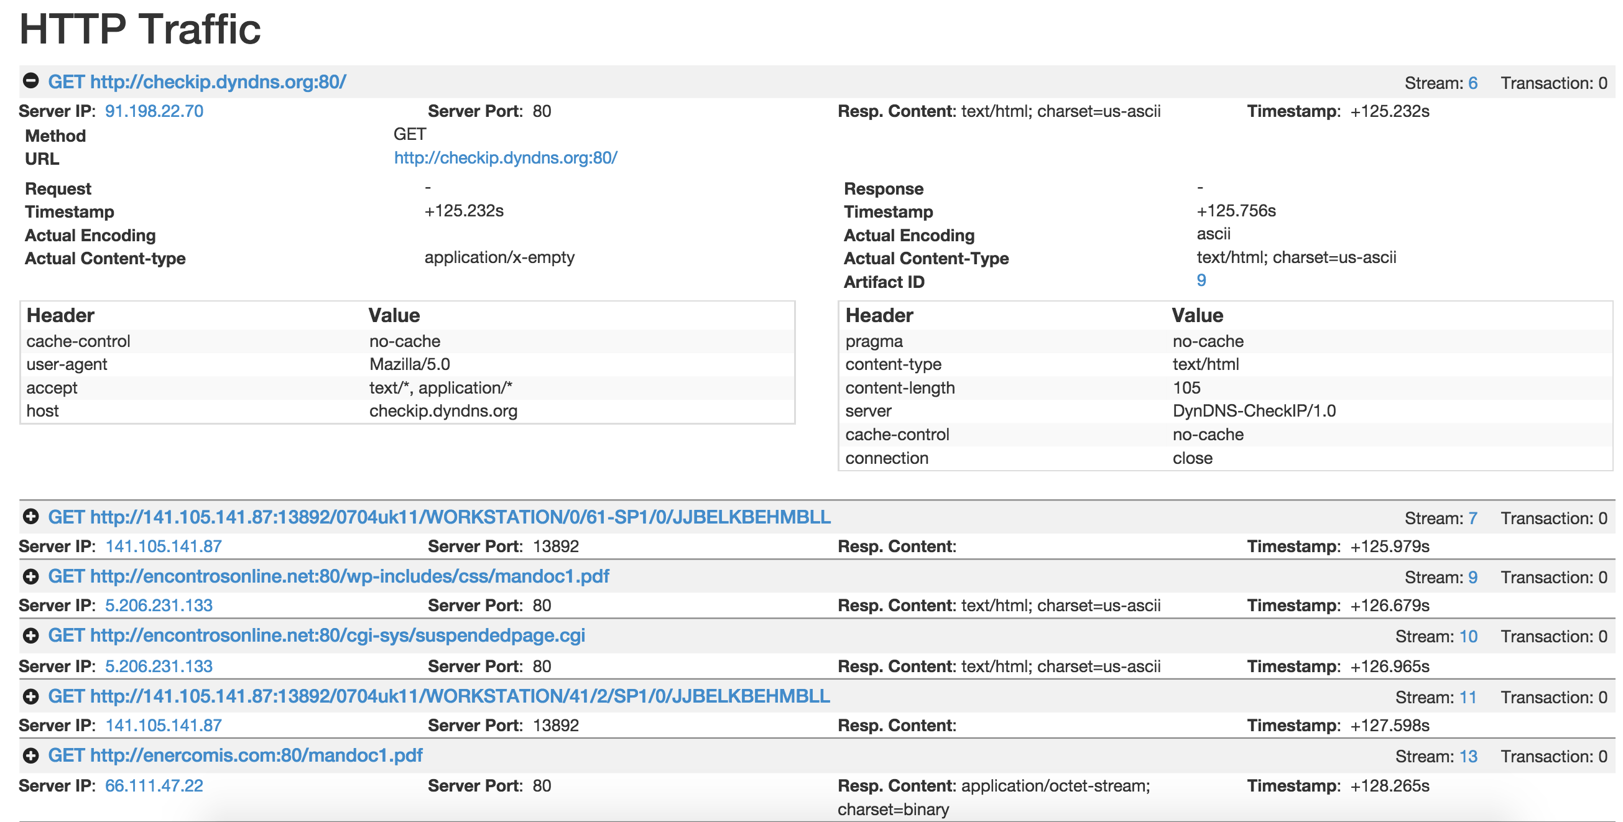Open Stream 11 link
The height and width of the screenshot is (822, 1623).
click(1468, 698)
